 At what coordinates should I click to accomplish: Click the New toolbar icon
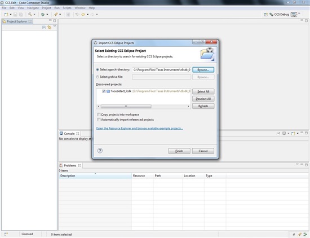(6, 15)
